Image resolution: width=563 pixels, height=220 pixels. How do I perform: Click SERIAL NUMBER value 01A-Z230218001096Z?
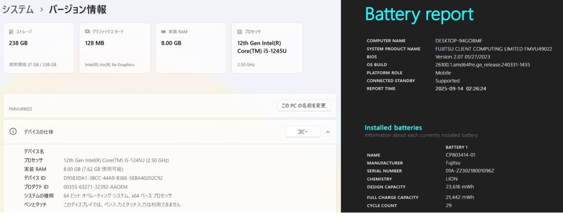pos(470,171)
